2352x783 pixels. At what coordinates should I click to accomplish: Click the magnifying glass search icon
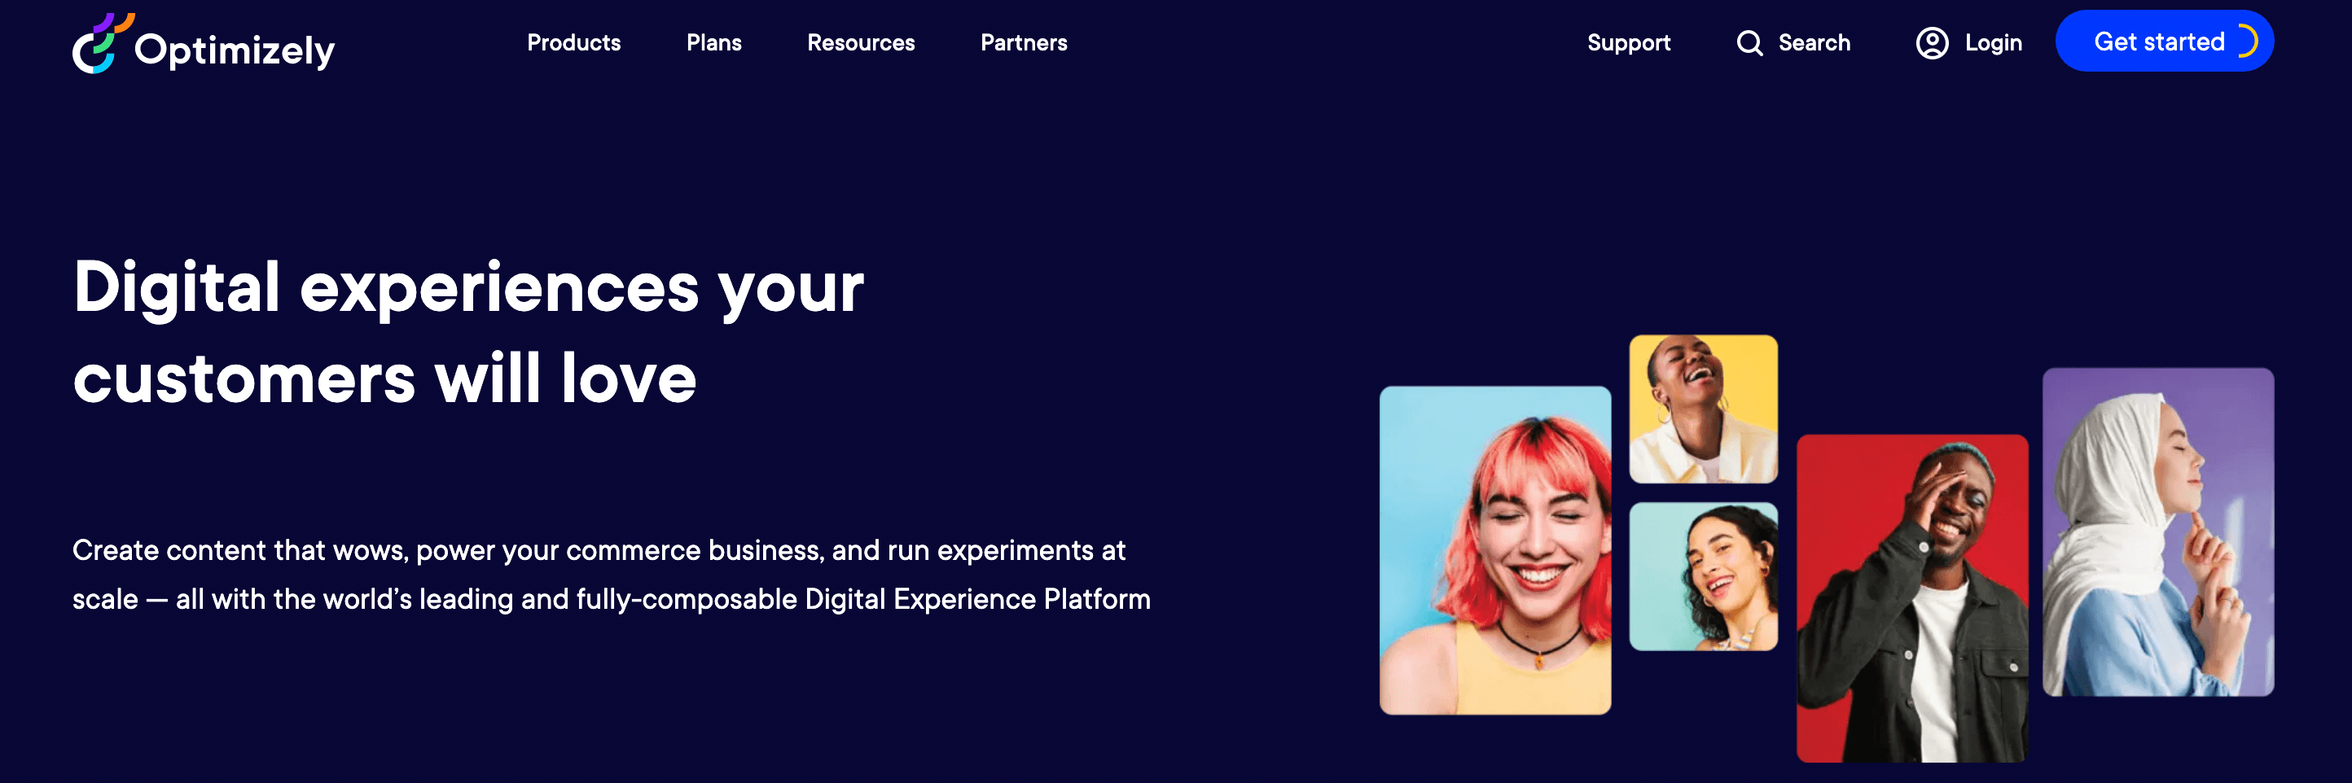click(1749, 43)
